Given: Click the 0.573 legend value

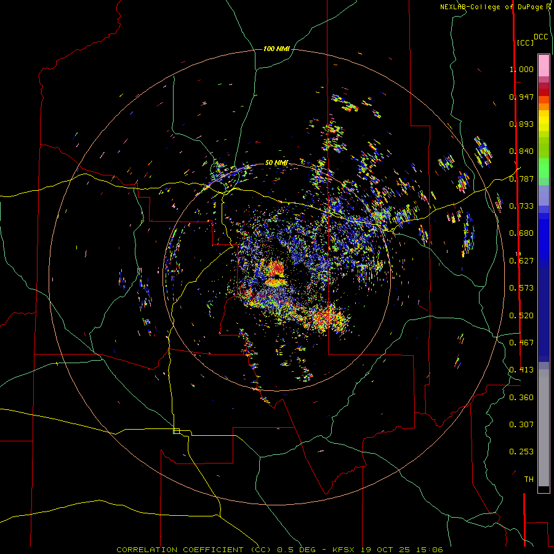Looking at the screenshot, I should [x=521, y=288].
